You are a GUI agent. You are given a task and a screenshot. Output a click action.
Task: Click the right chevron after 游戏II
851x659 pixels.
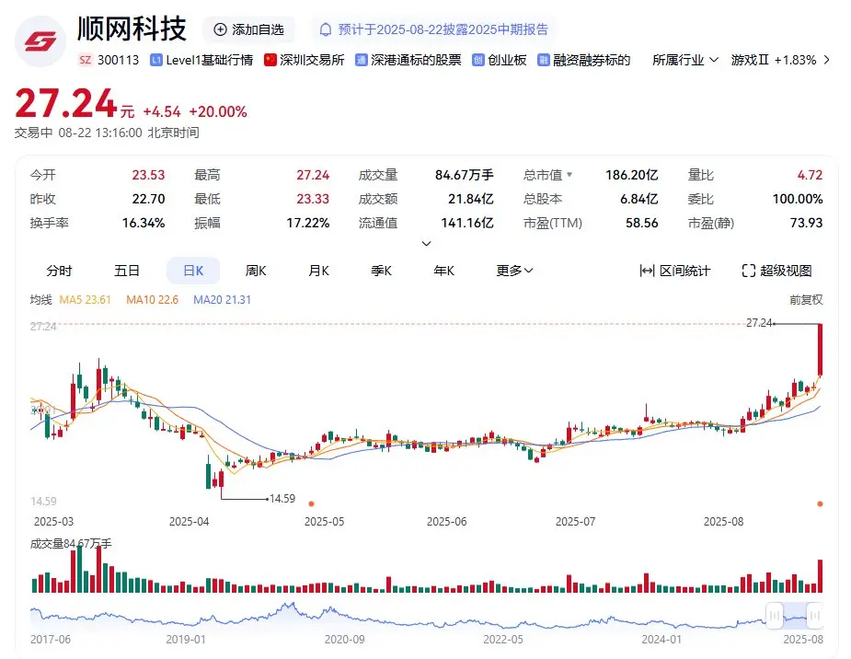[826, 60]
